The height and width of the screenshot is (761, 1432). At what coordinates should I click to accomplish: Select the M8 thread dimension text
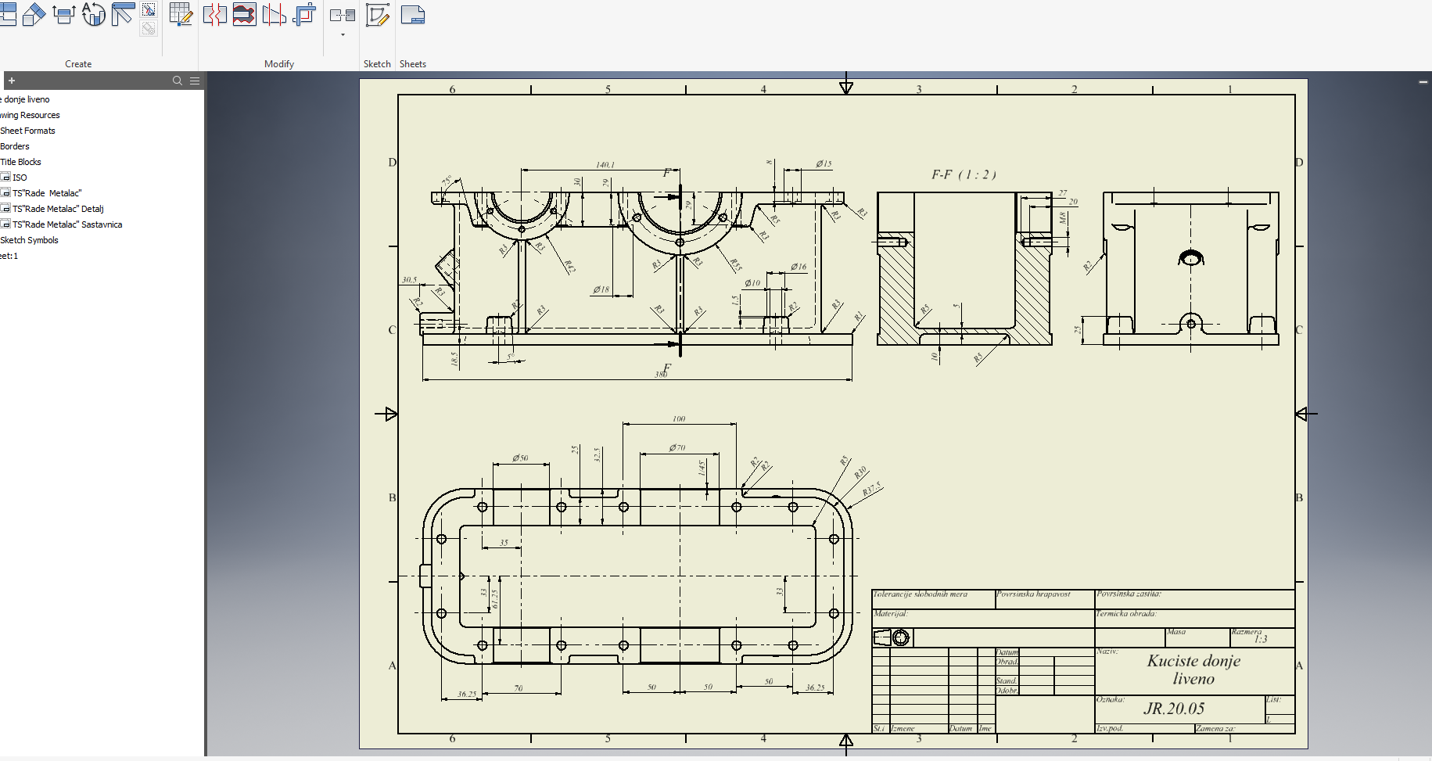click(x=1063, y=218)
